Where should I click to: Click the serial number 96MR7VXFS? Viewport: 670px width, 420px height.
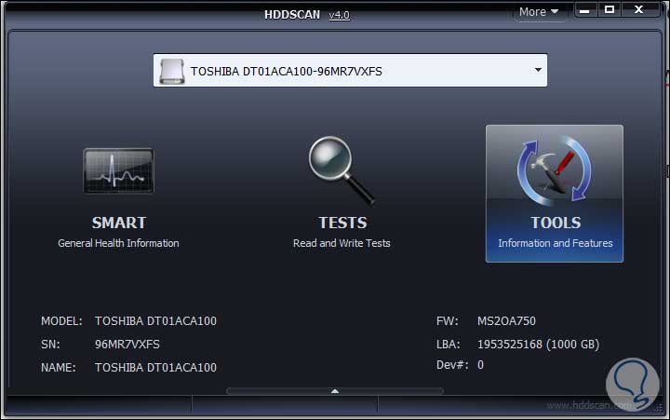(x=127, y=345)
